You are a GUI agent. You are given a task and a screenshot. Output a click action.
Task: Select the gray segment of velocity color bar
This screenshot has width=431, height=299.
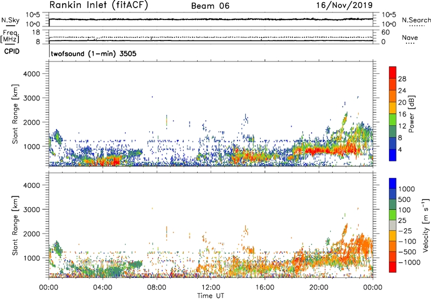pos(393,225)
